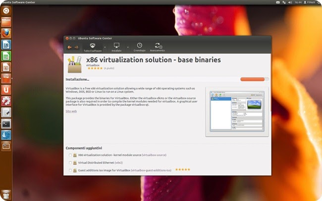This screenshot has width=322, height=201.
Task: Click the Componenti aggiuntivi heading
Action: tap(84, 148)
